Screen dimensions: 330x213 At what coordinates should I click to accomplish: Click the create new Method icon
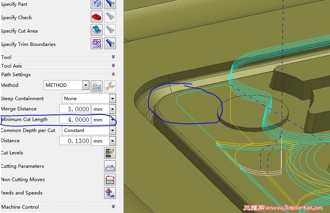point(97,86)
